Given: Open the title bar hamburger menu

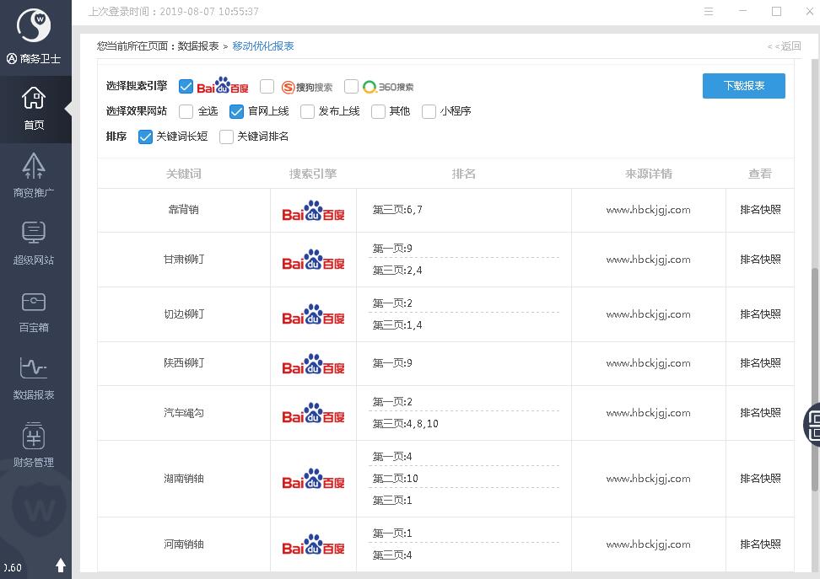Looking at the screenshot, I should pyautogui.click(x=709, y=12).
